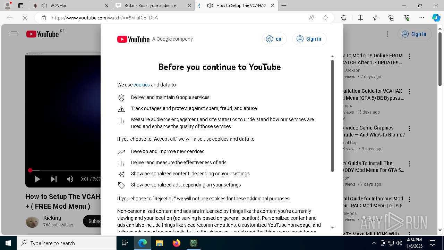Toggle split screen view
This screenshot has width=444, height=250.
point(360,18)
